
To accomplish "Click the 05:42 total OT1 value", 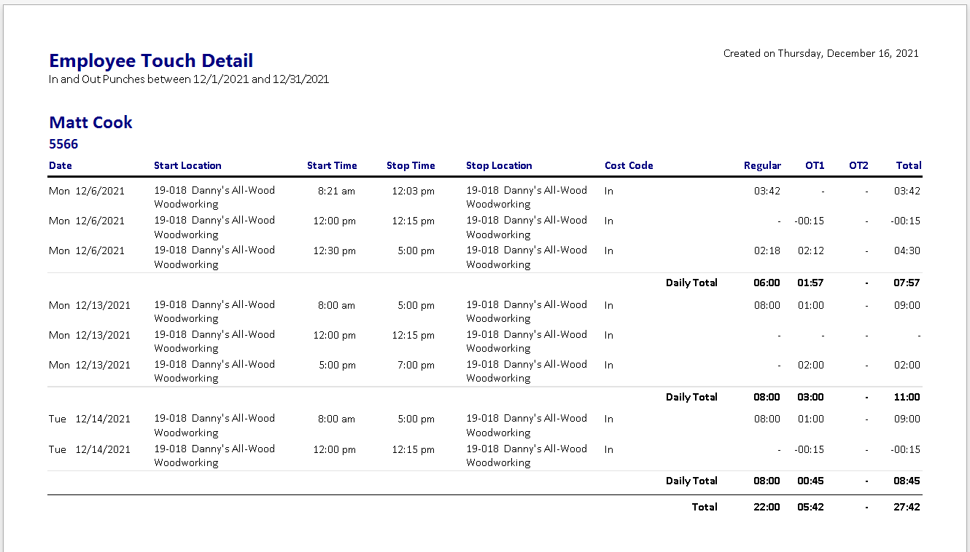I will coord(810,507).
